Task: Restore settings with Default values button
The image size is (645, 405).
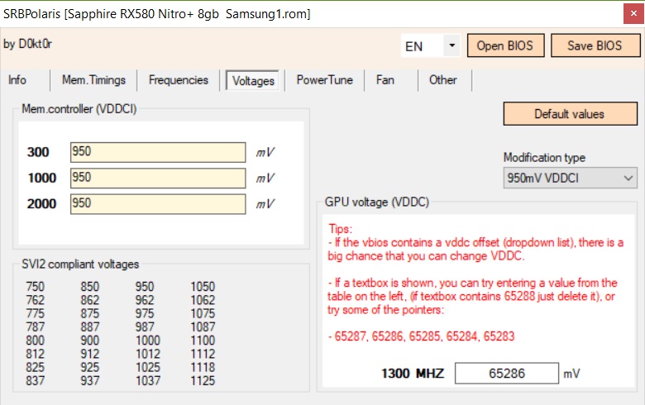Action: pyautogui.click(x=570, y=114)
